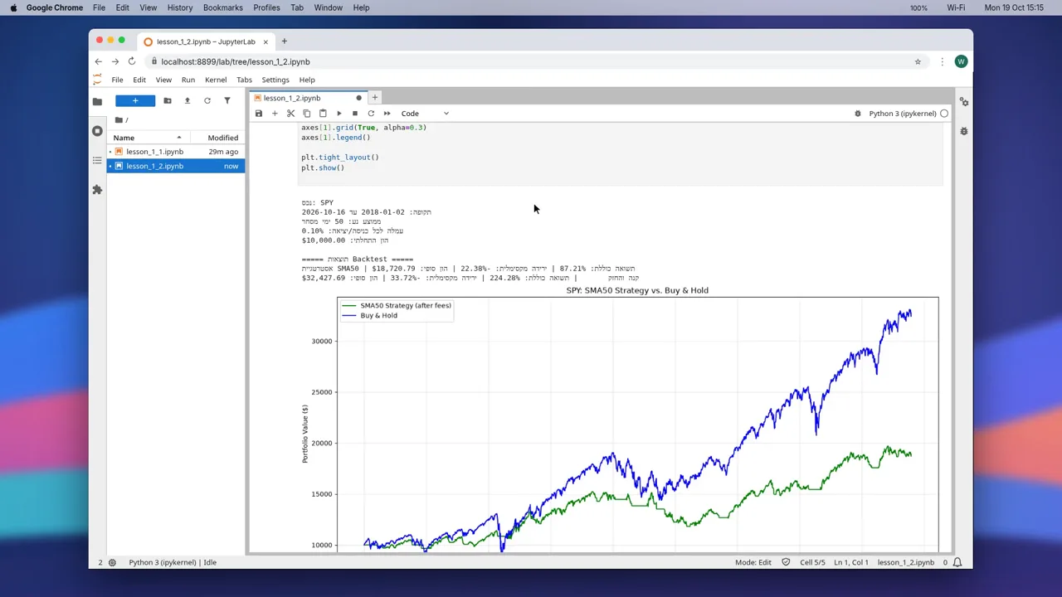Open the macOS Bookmarks menu
The height and width of the screenshot is (597, 1062).
click(x=223, y=7)
